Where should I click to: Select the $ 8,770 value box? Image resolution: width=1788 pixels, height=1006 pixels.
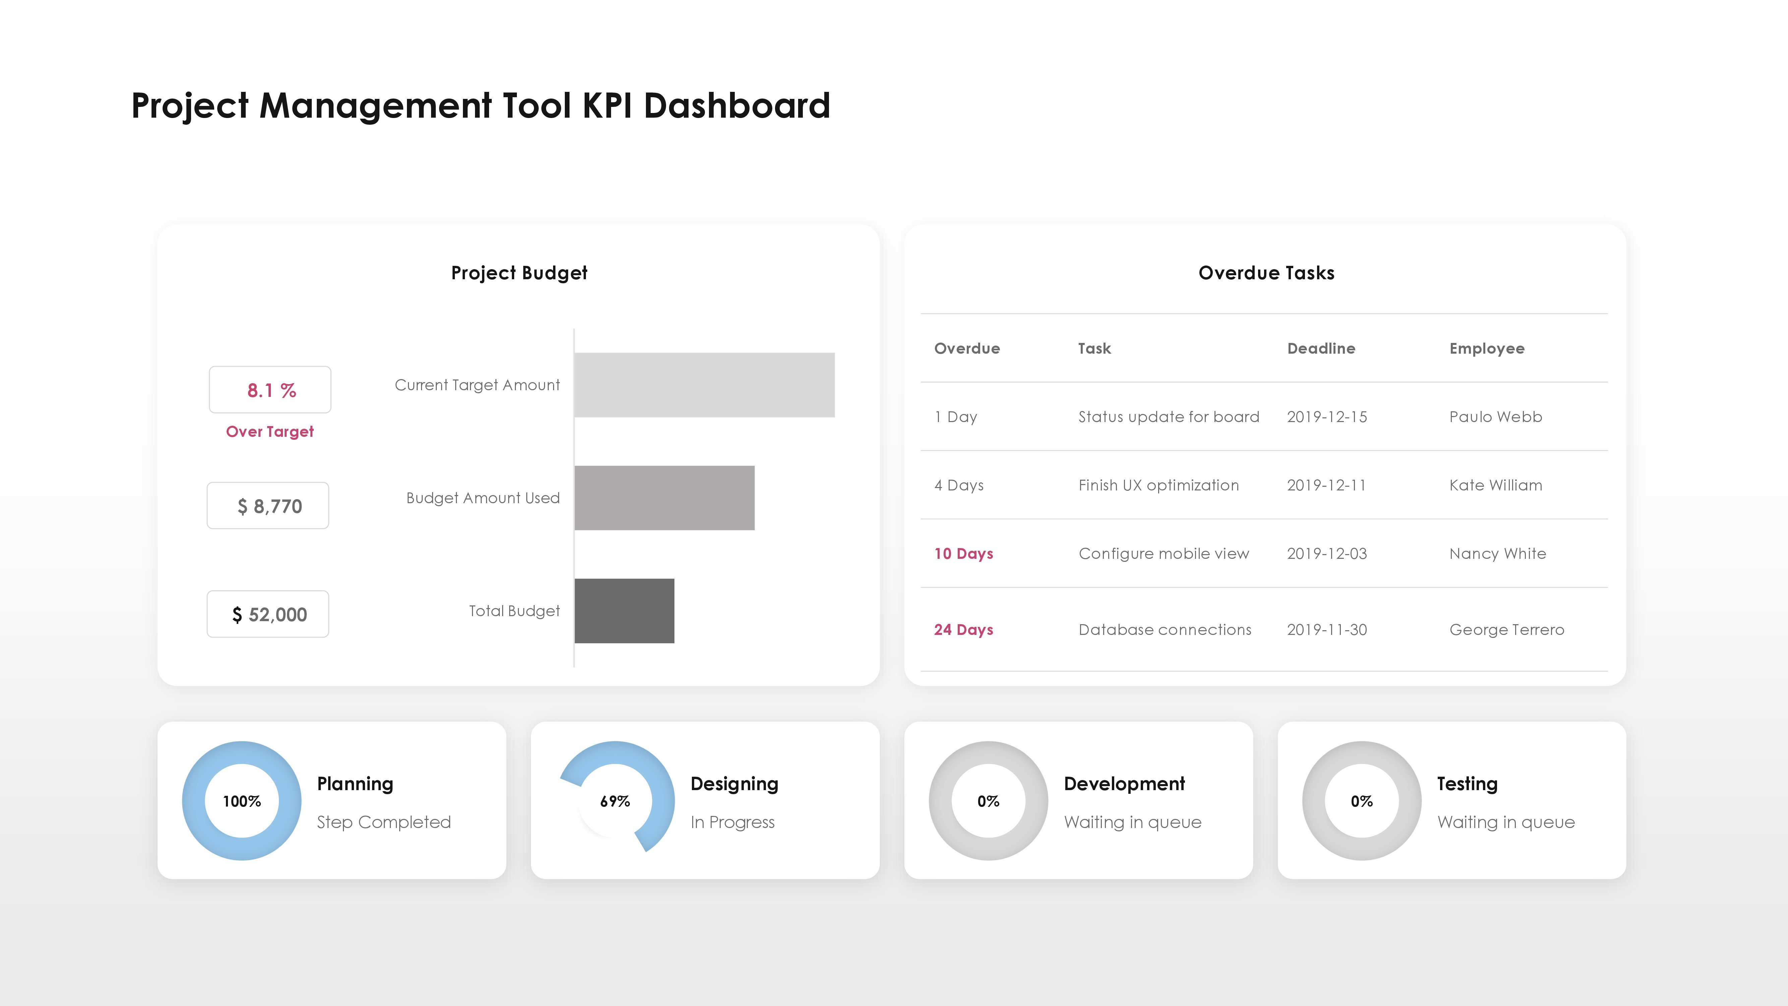(268, 506)
